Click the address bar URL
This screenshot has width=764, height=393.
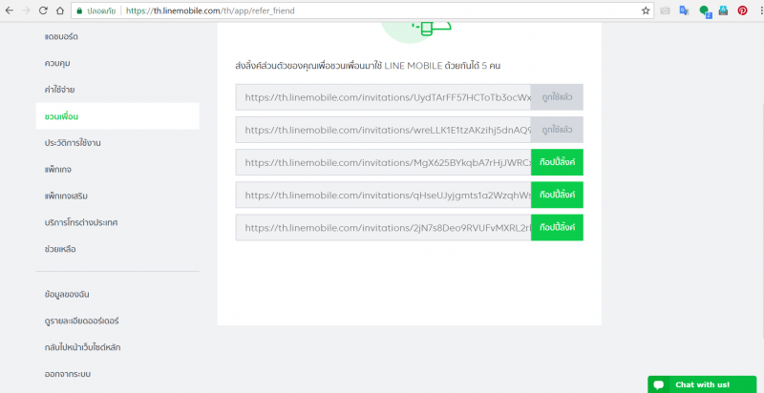click(x=210, y=10)
